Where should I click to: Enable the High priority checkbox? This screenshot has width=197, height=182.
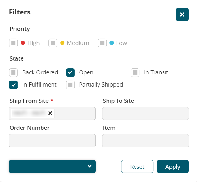(x=13, y=43)
